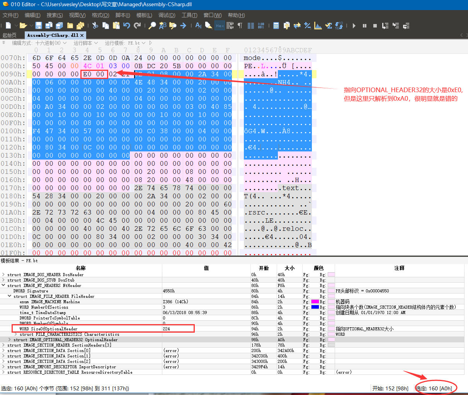Click the run template triangle button

[x=151, y=43]
